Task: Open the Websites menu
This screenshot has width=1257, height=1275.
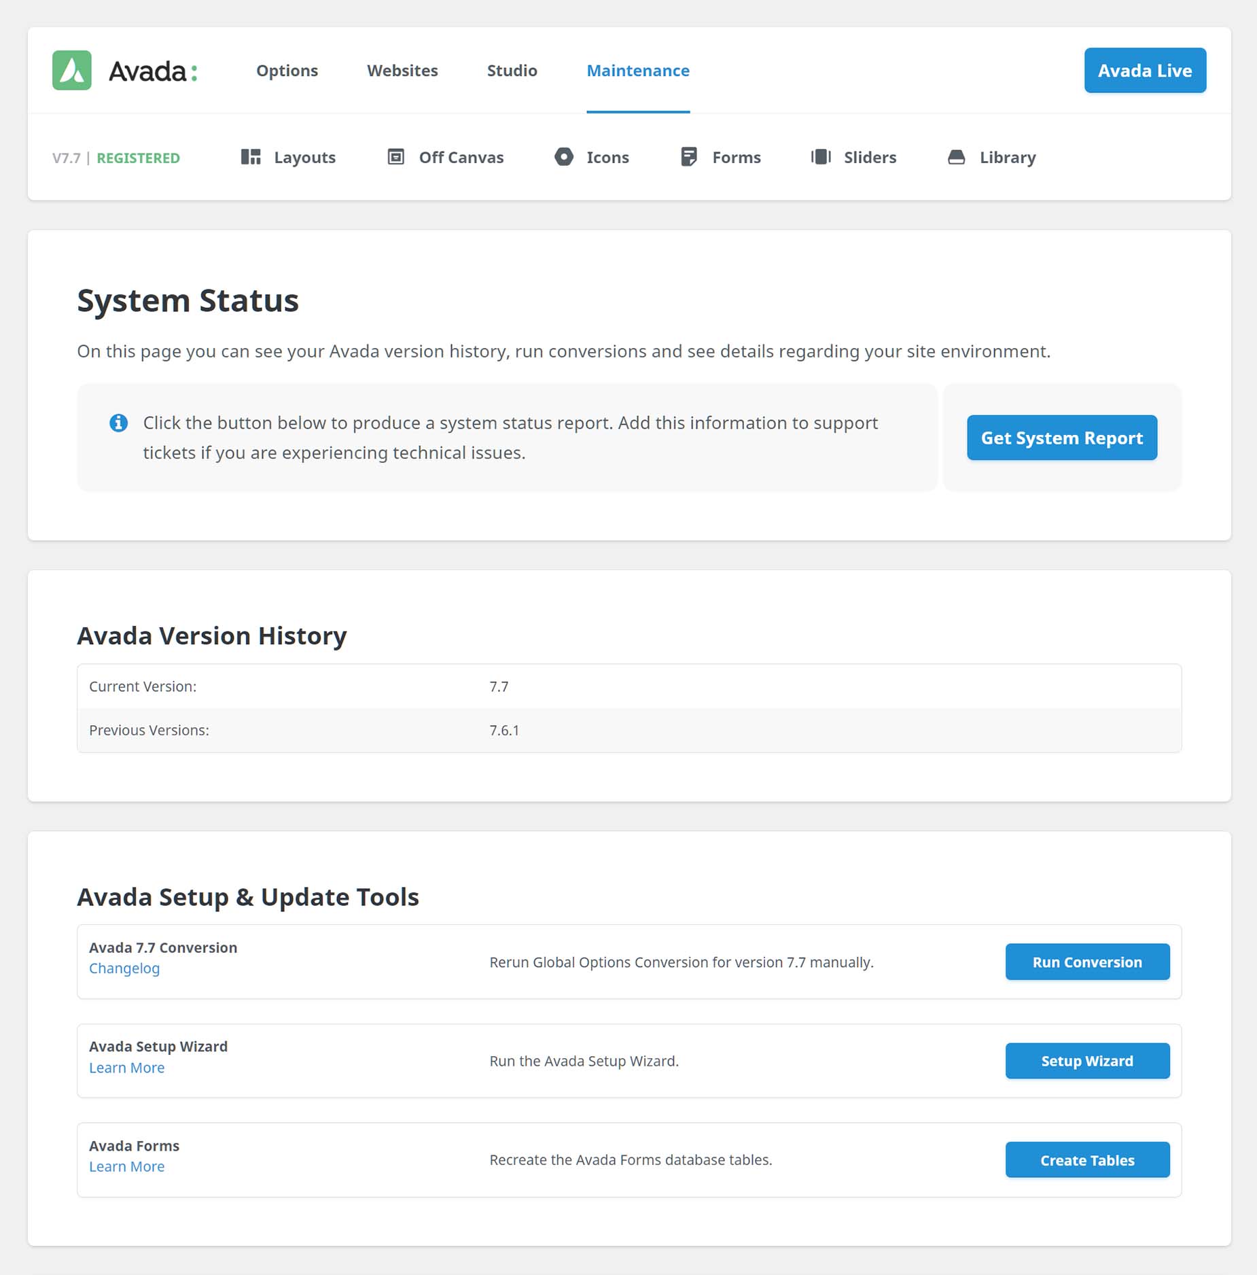Action: (402, 71)
